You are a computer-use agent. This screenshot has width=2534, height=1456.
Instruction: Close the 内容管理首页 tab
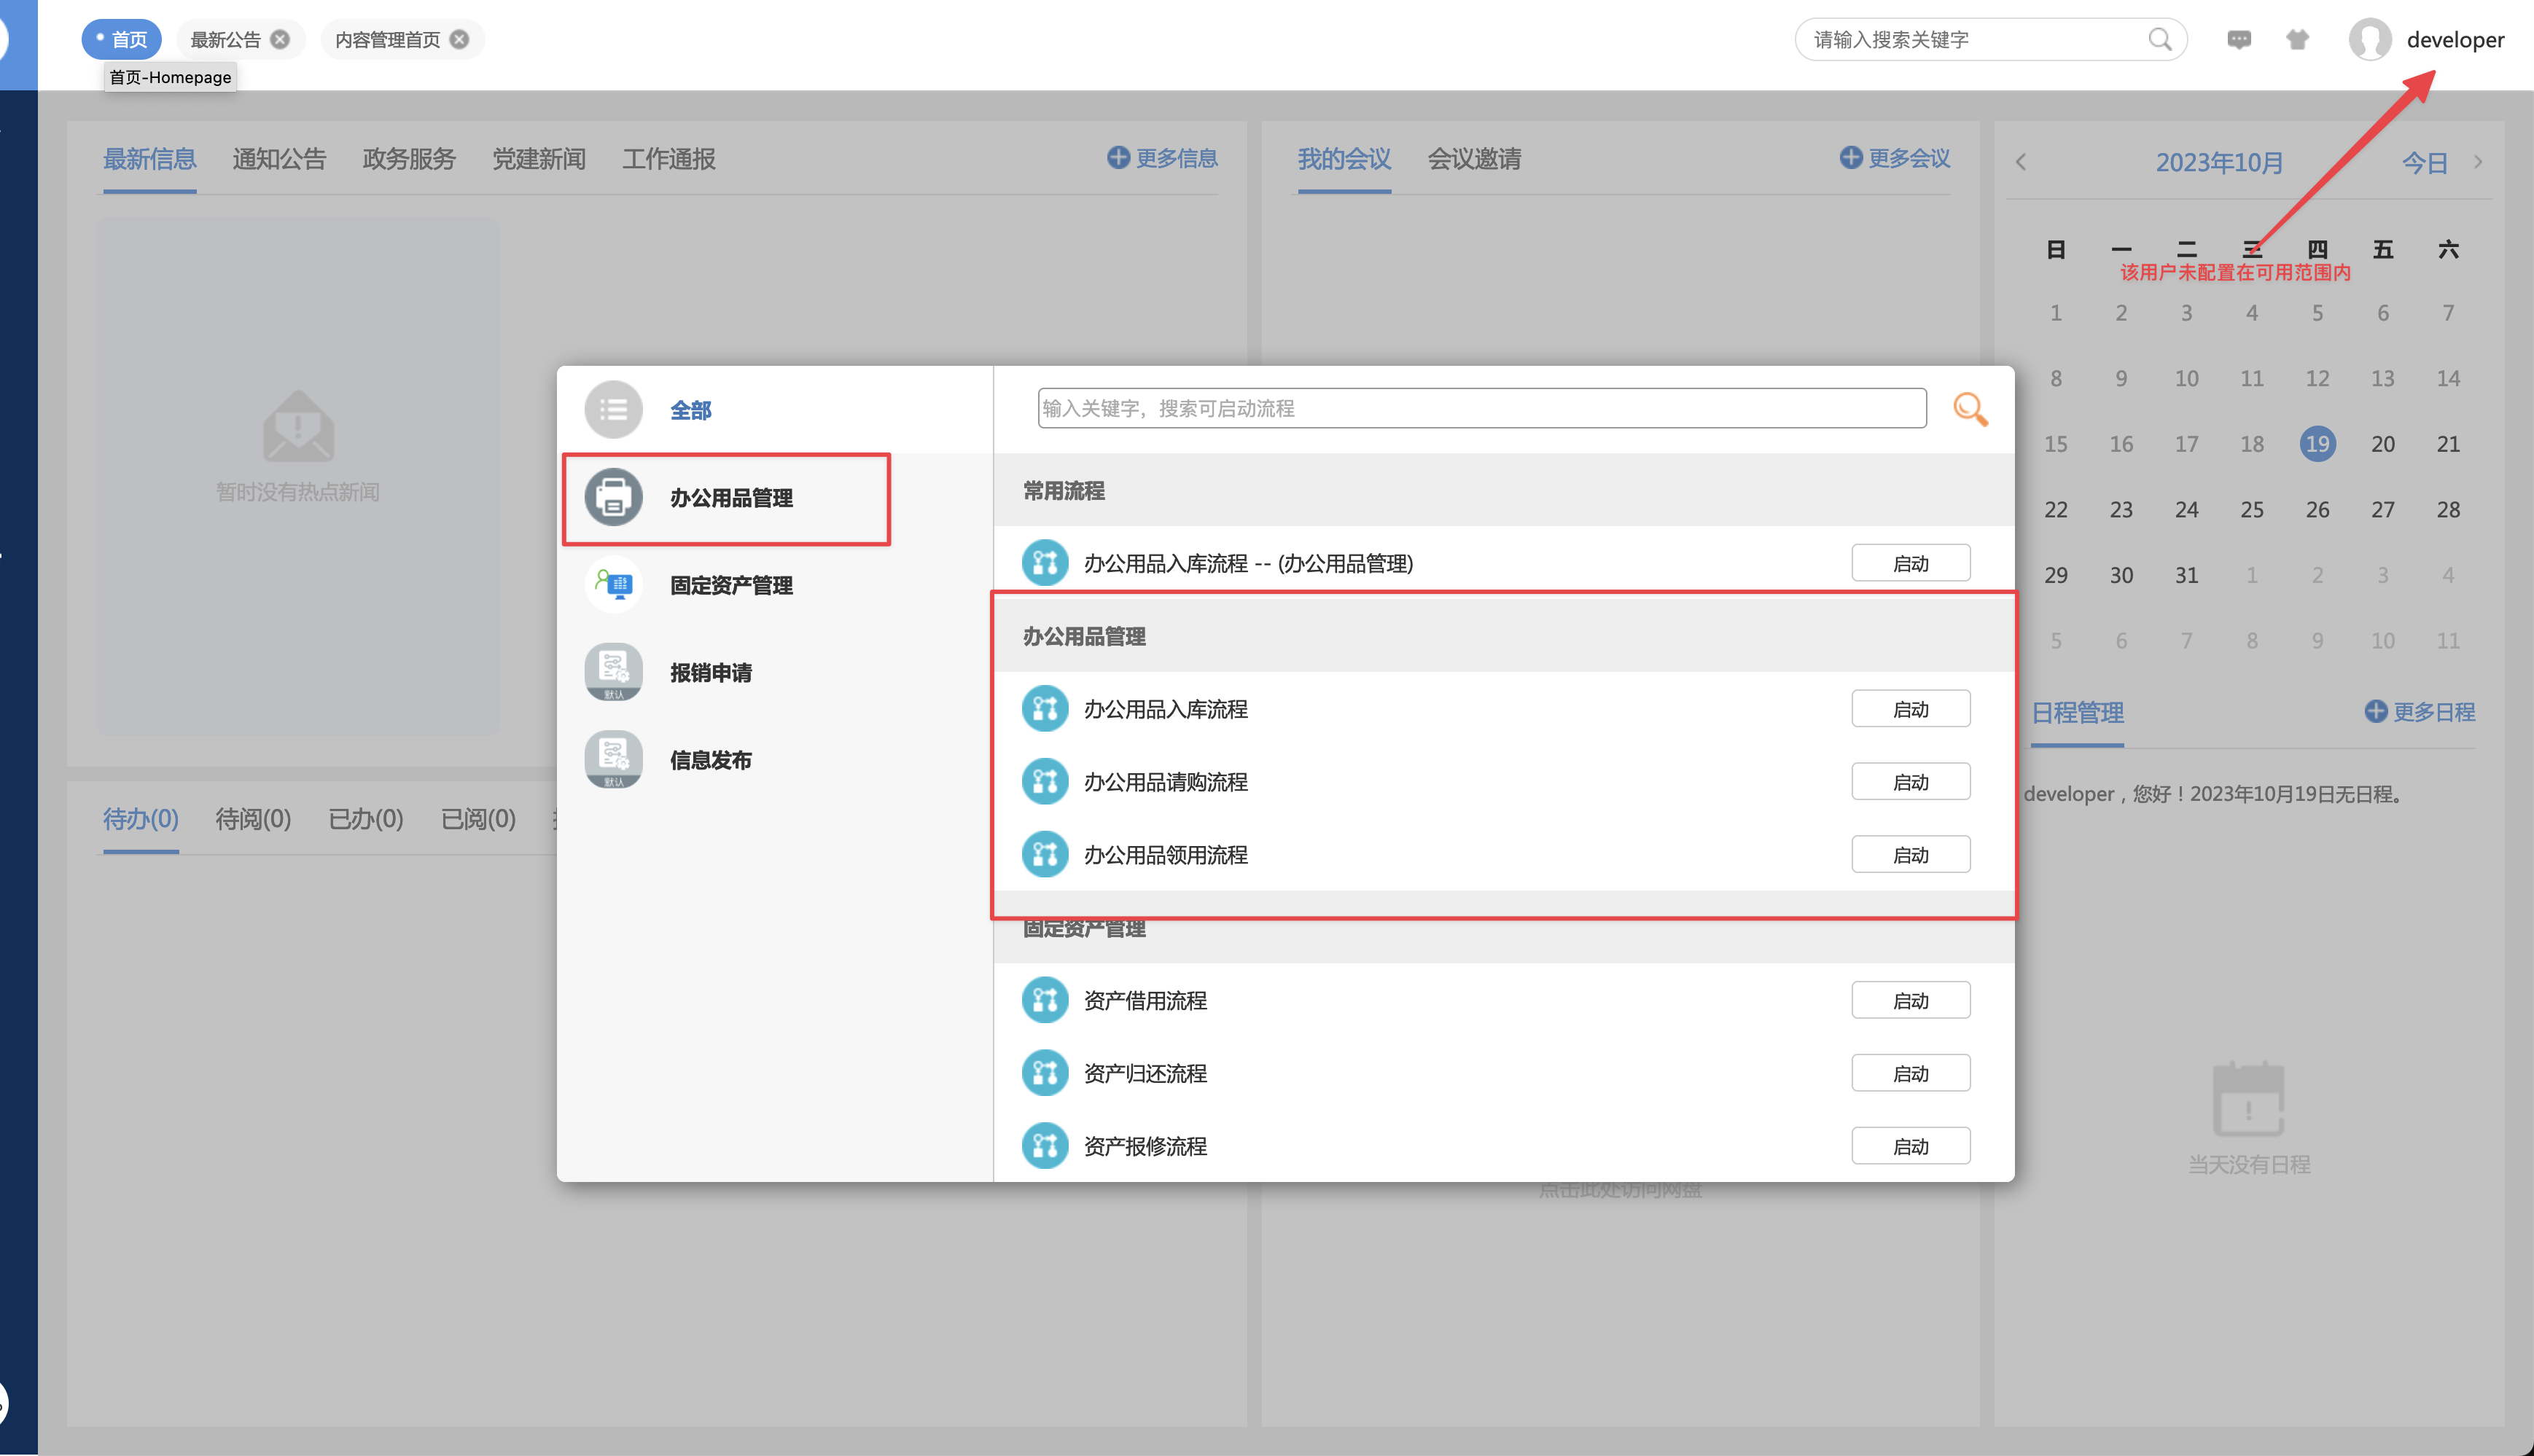pos(459,40)
